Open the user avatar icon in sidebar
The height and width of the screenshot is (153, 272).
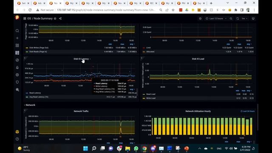[17, 132]
